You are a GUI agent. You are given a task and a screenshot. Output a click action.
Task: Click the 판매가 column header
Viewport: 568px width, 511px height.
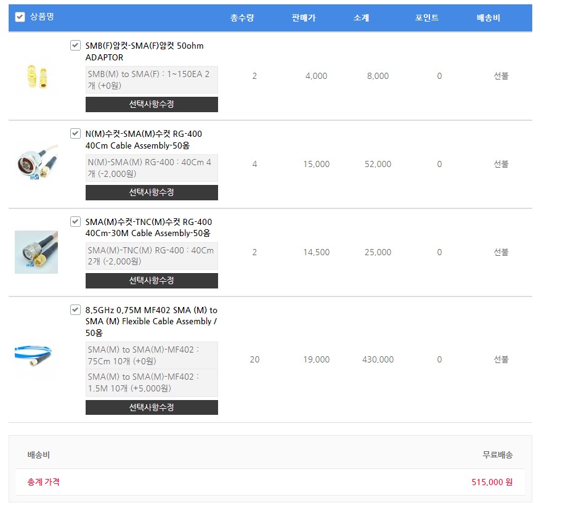pyautogui.click(x=304, y=18)
